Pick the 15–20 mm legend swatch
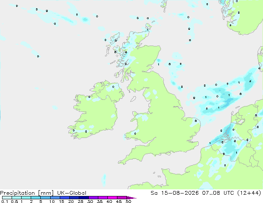The image size is (263, 203). tap(64, 198)
